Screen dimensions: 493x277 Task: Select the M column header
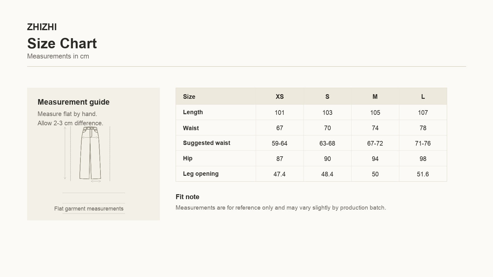pos(375,97)
